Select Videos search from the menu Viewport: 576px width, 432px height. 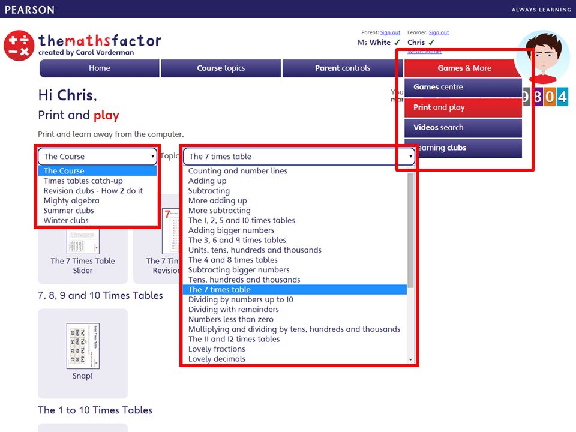[463, 127]
